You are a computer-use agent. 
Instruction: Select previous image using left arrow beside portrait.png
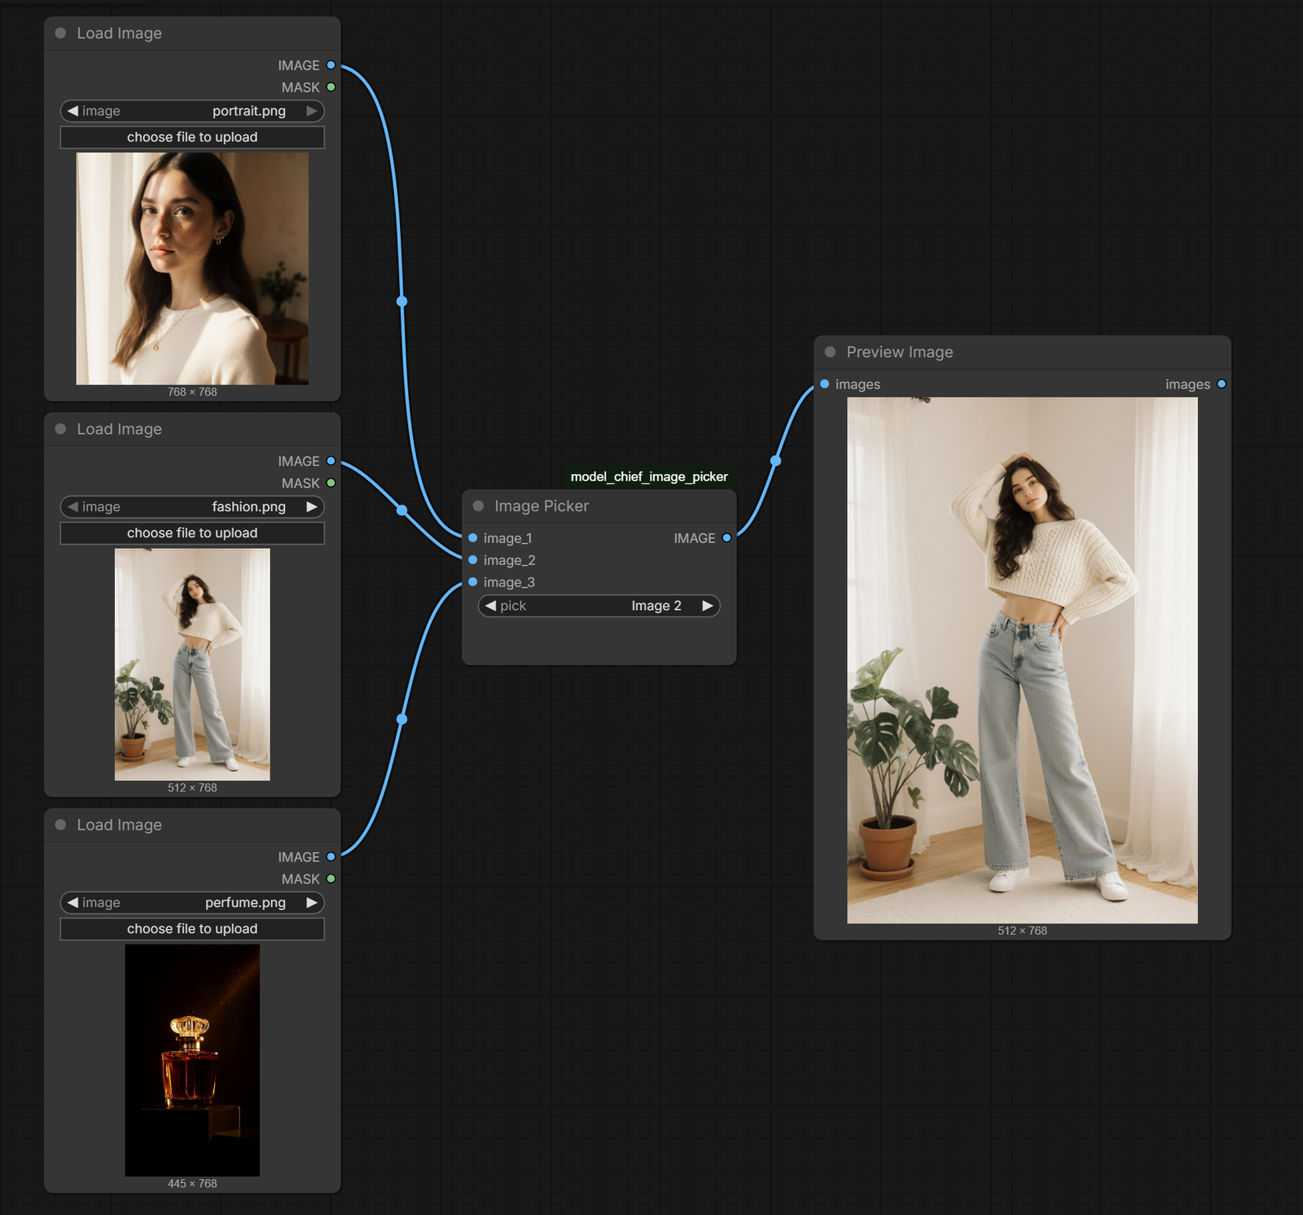pos(72,111)
